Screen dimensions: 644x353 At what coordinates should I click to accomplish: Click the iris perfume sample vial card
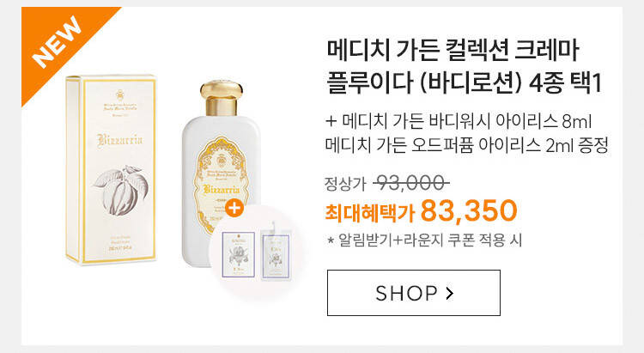click(276, 252)
